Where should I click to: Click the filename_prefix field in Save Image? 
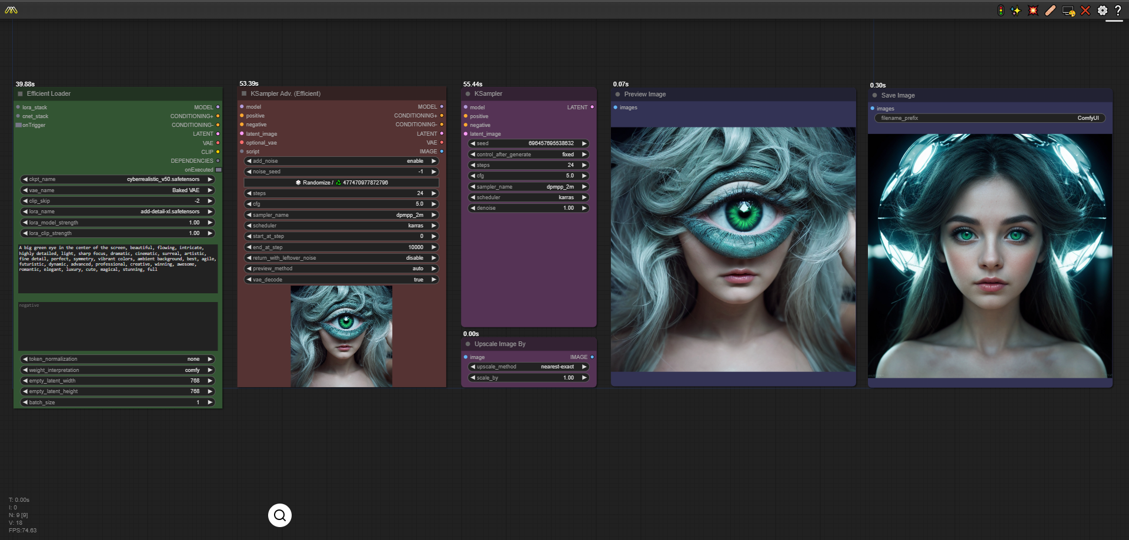pyautogui.click(x=990, y=118)
